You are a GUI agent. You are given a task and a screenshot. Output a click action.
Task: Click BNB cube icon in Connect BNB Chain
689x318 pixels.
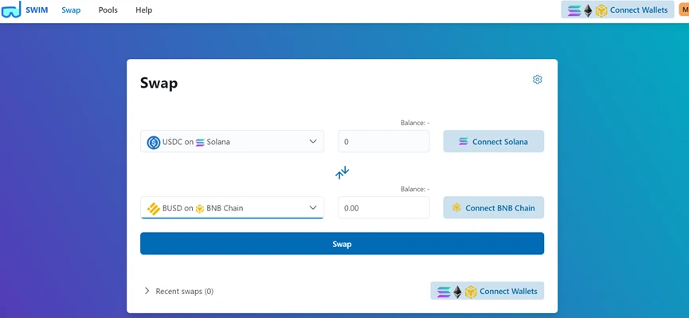pos(456,208)
